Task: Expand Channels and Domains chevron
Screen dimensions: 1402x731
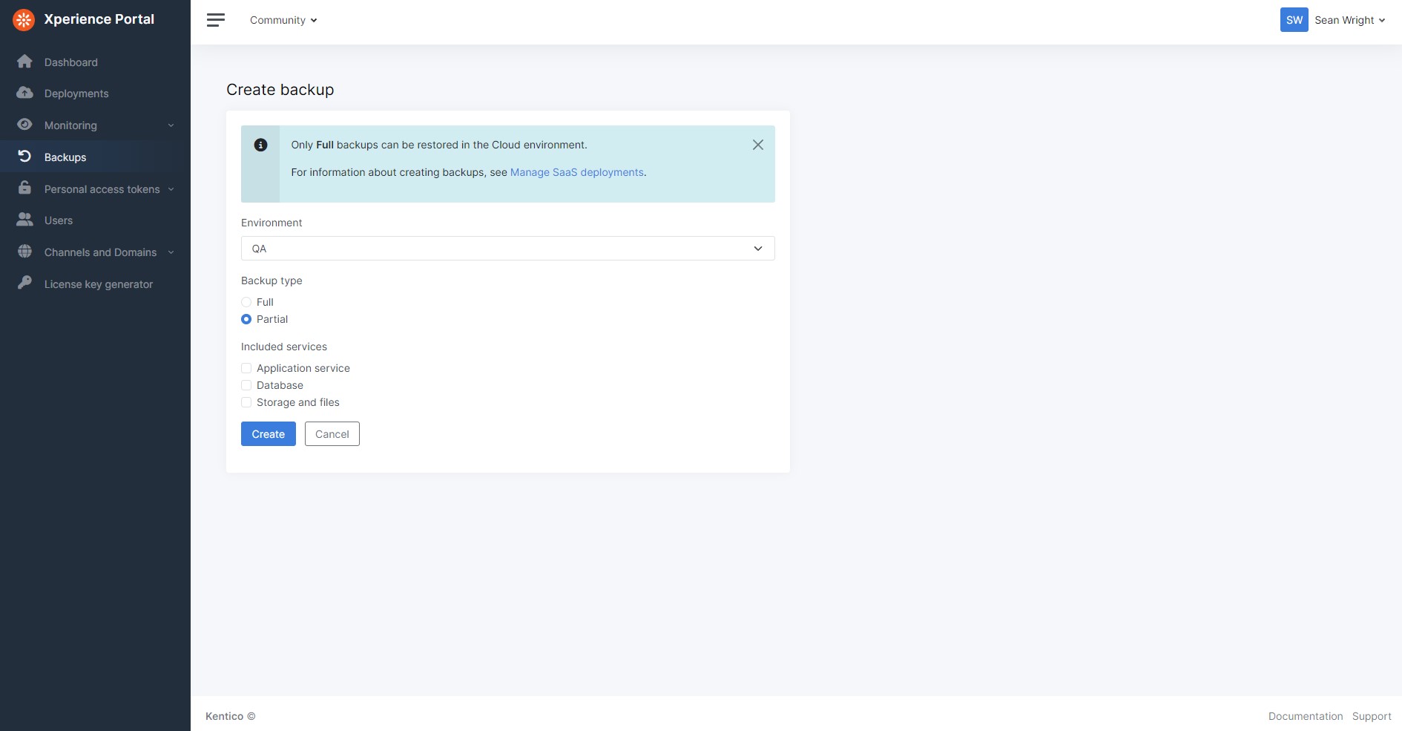Action: pyautogui.click(x=171, y=252)
